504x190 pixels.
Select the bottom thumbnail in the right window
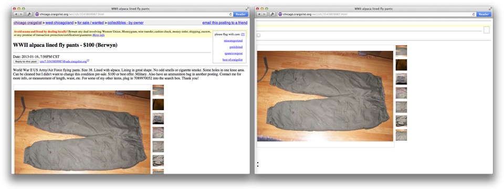[x=401, y=135]
